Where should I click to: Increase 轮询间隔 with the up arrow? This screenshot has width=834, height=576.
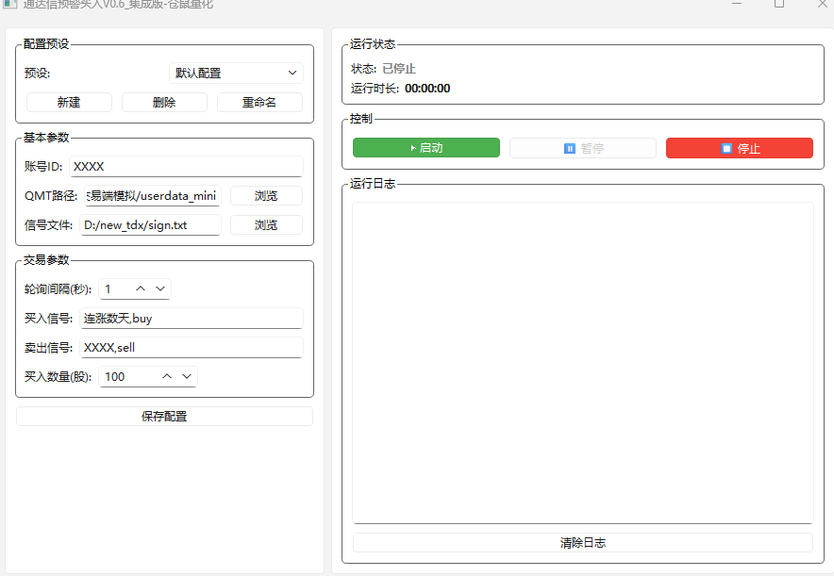coord(142,288)
